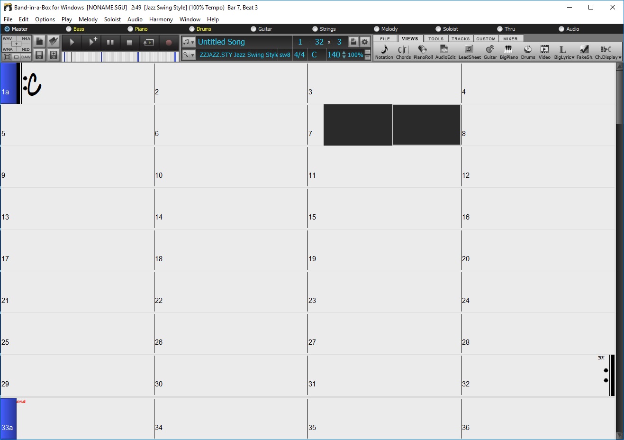Image resolution: width=624 pixels, height=440 pixels.
Task: Switch to the FILE toolbar tab
Action: pos(385,39)
